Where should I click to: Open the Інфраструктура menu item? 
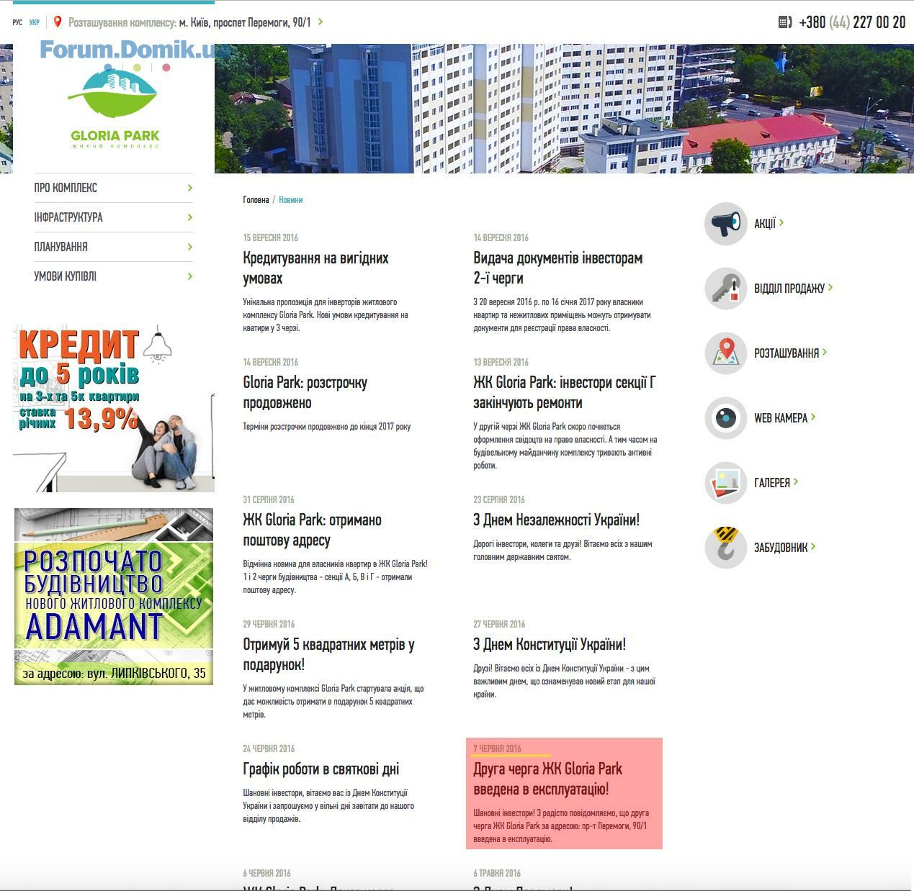click(x=68, y=217)
